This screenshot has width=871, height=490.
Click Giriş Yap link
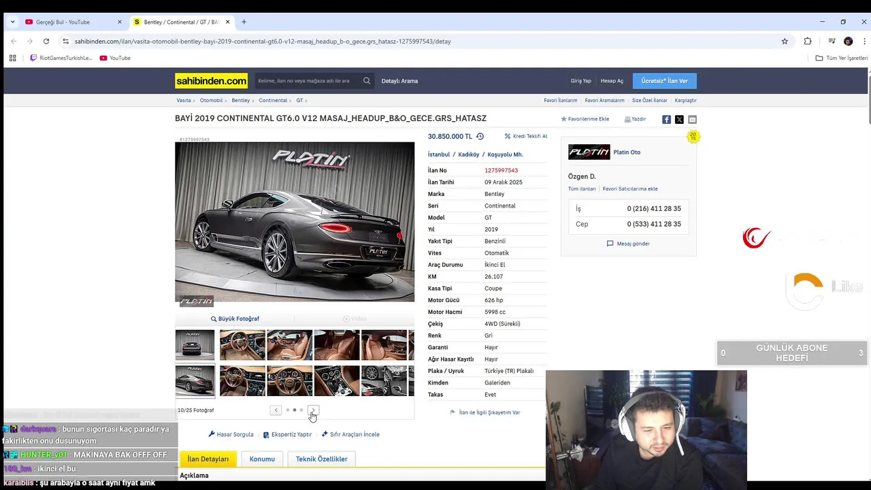coord(580,81)
